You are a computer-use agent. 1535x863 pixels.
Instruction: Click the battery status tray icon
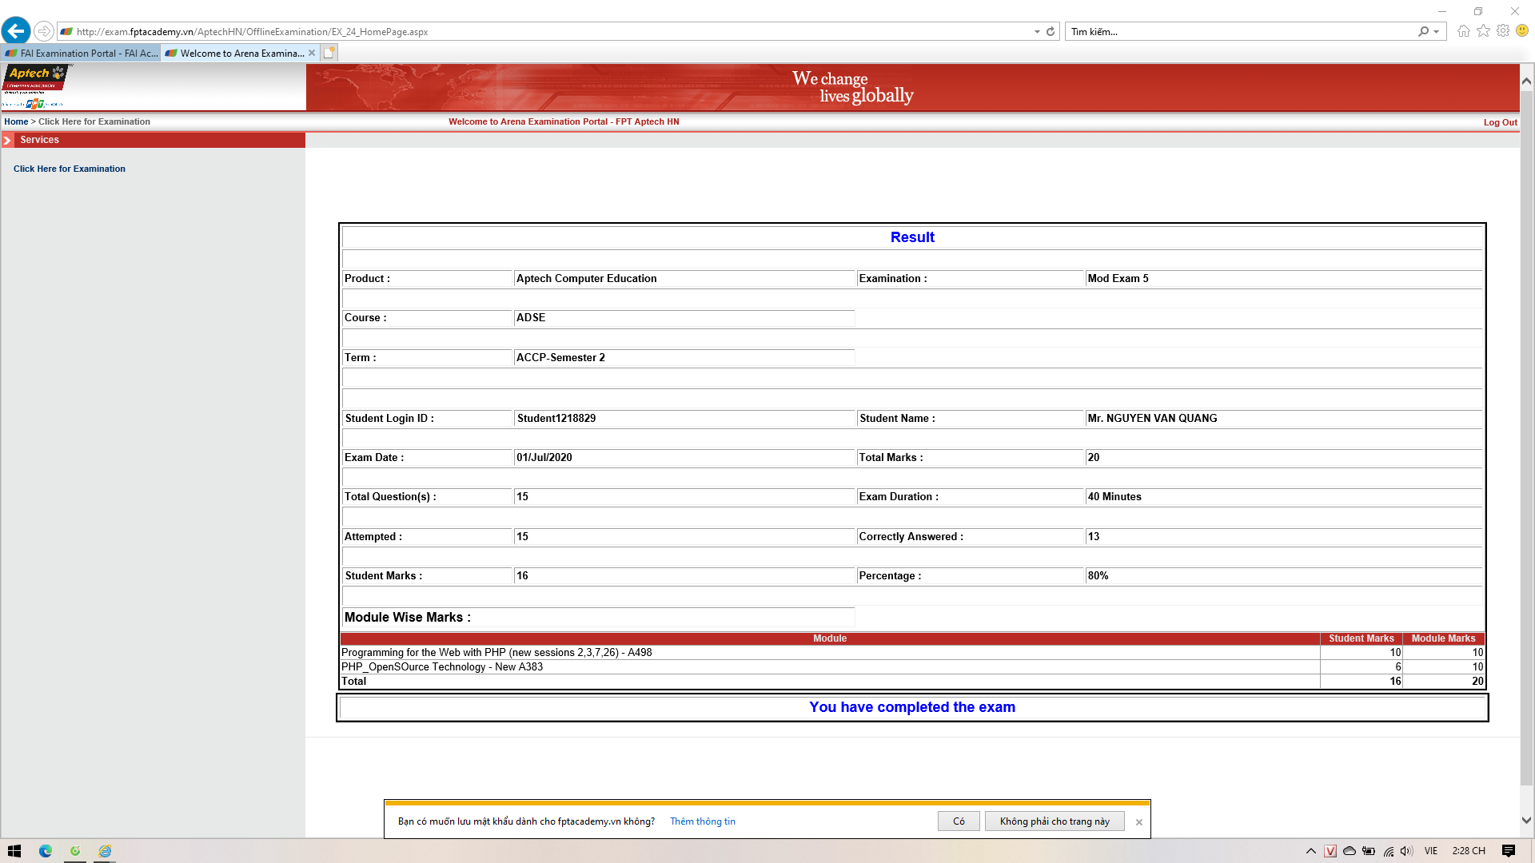1369,851
